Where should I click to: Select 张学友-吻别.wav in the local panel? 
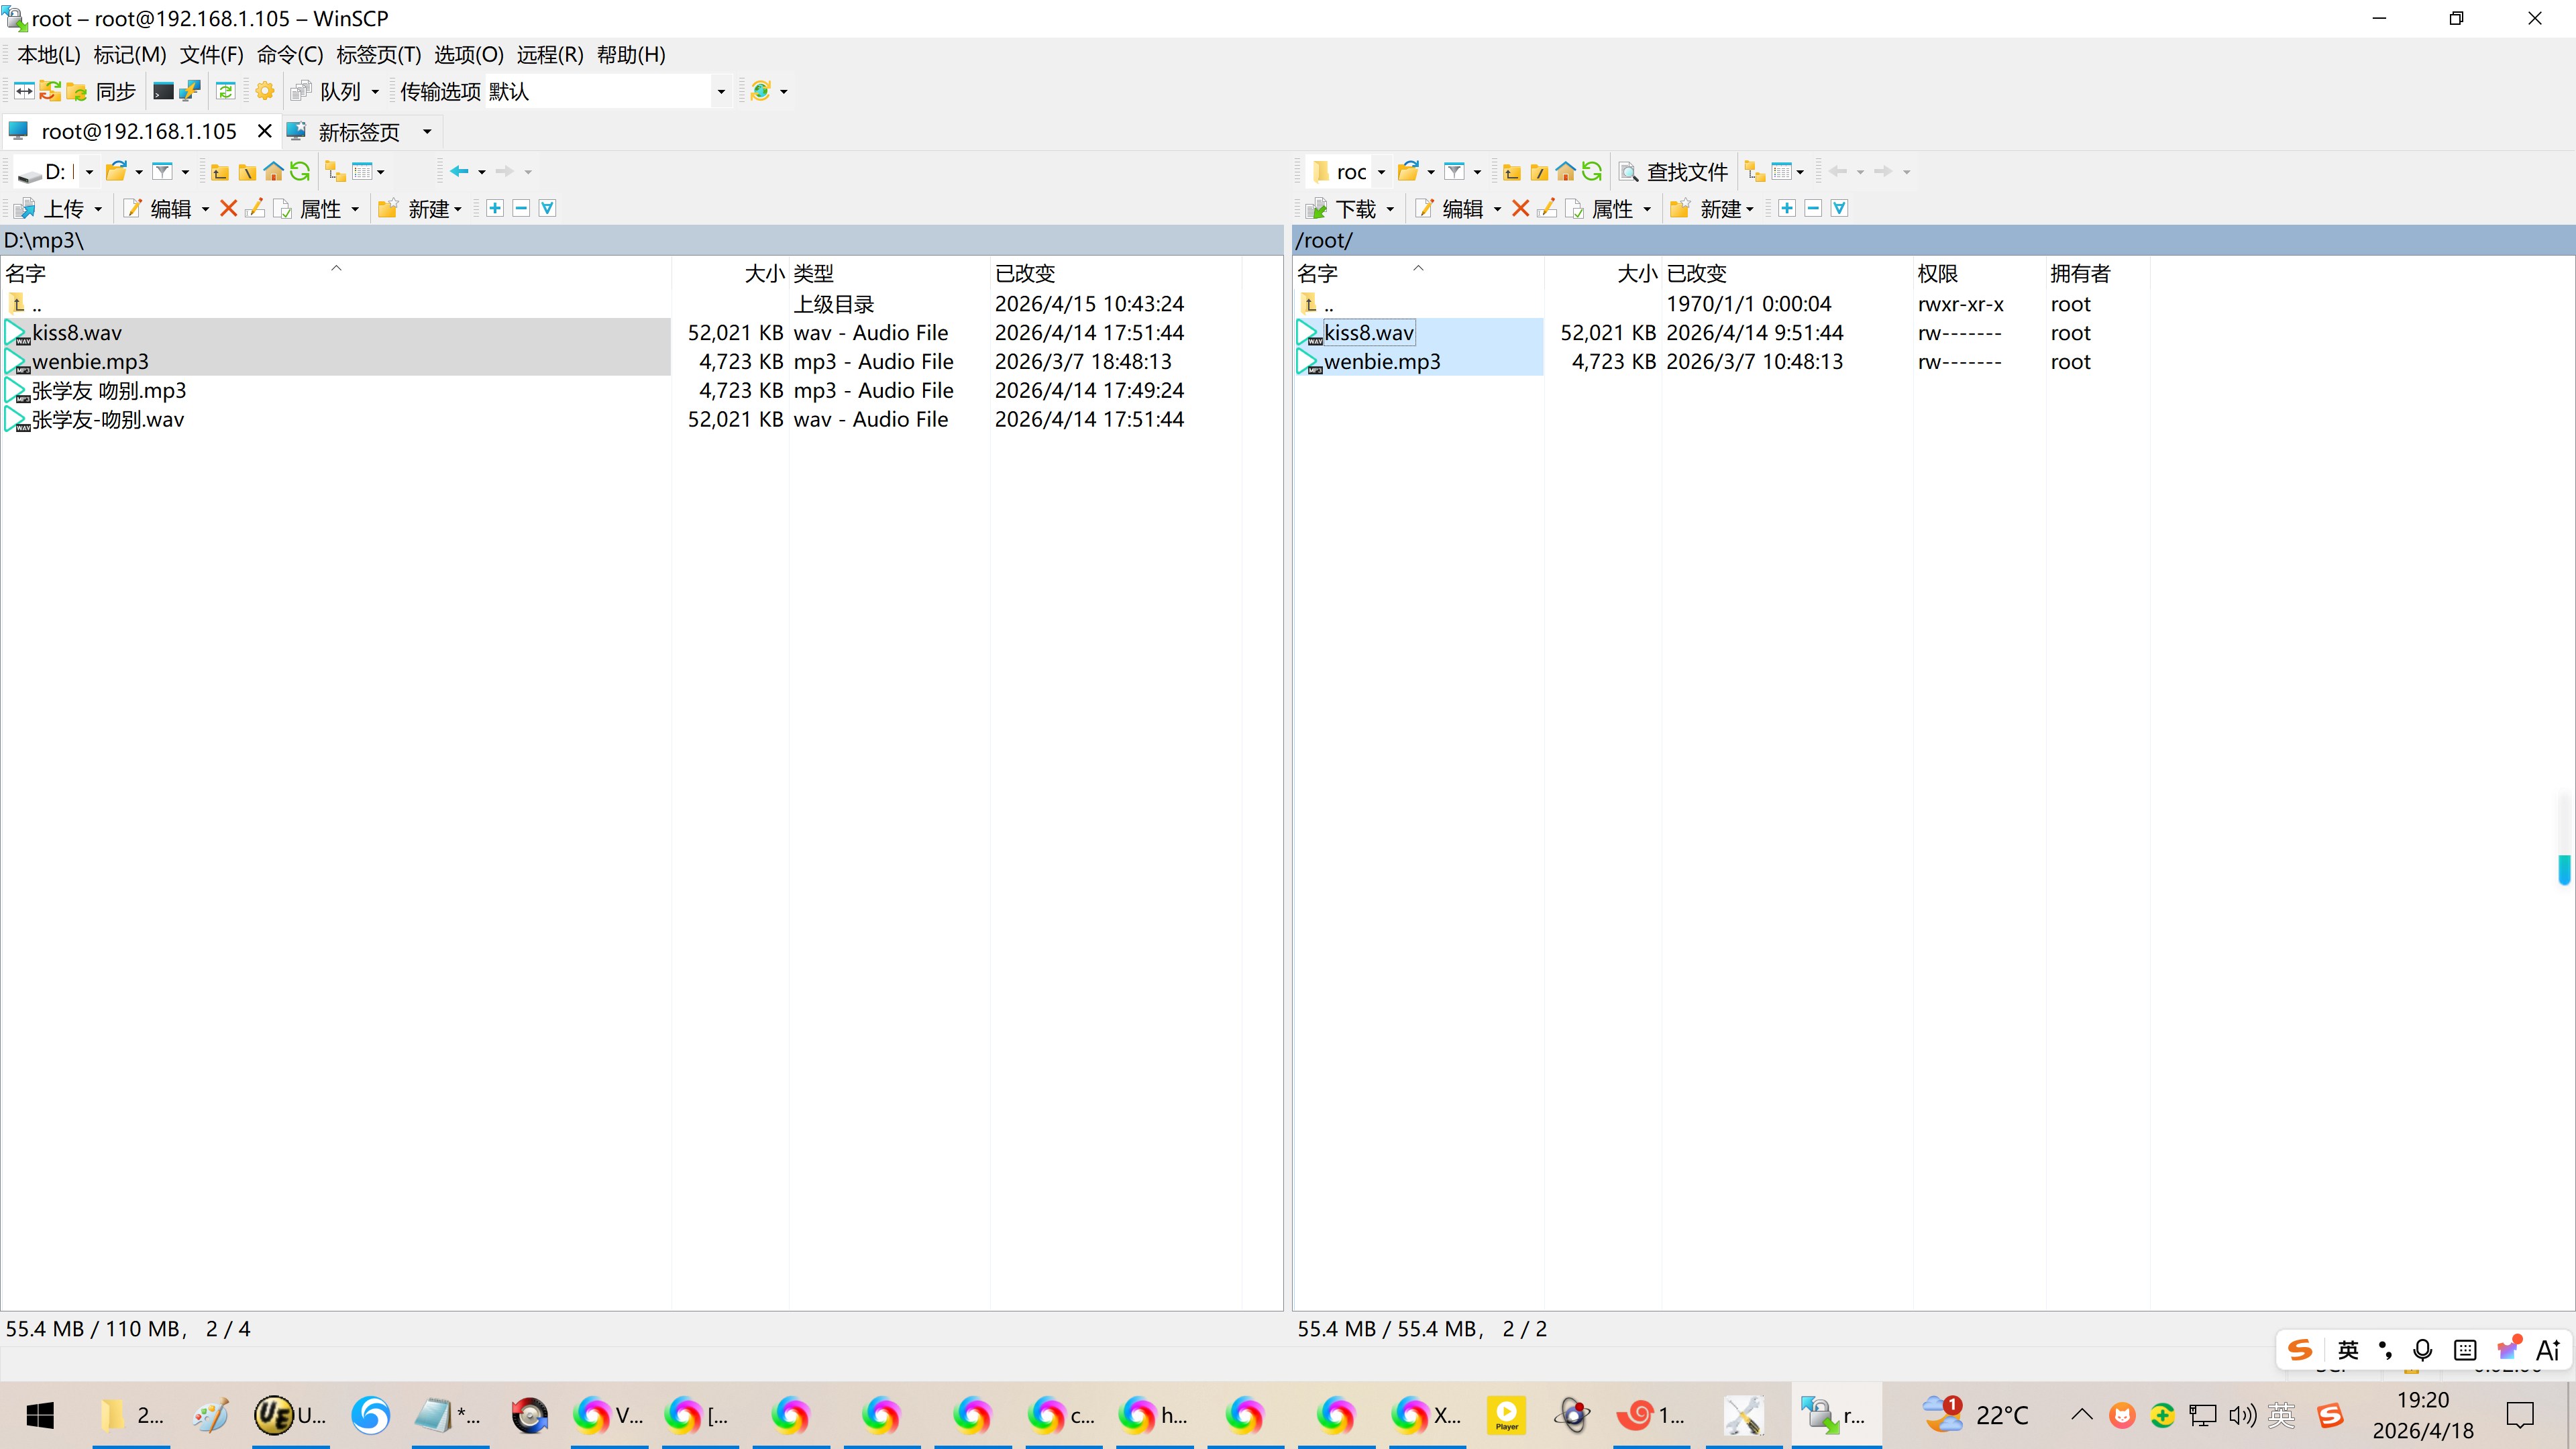[108, 420]
